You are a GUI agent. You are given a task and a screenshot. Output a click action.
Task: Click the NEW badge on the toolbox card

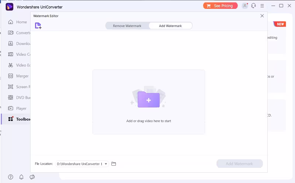(280, 24)
